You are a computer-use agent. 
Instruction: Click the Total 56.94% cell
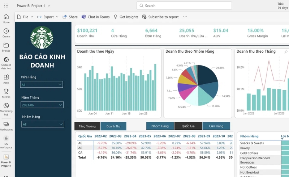tap(204, 157)
